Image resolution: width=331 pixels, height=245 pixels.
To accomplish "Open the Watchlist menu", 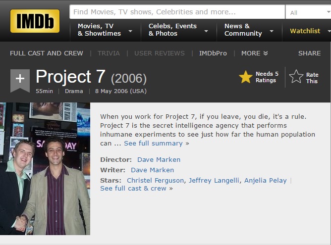I will click(307, 31).
